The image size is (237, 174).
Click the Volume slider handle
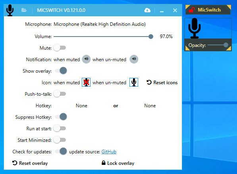click(151, 37)
